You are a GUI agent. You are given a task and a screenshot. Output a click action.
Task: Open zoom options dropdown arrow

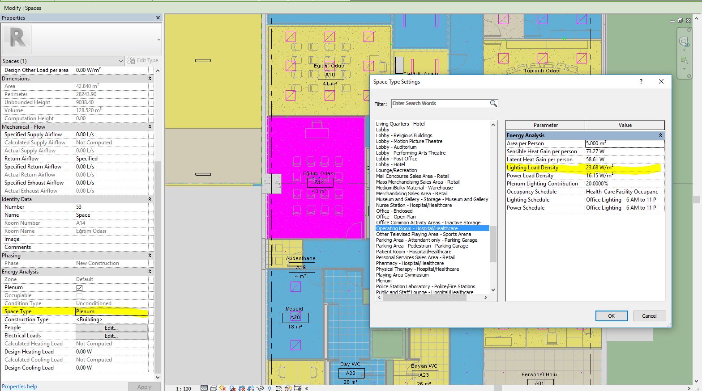(684, 69)
